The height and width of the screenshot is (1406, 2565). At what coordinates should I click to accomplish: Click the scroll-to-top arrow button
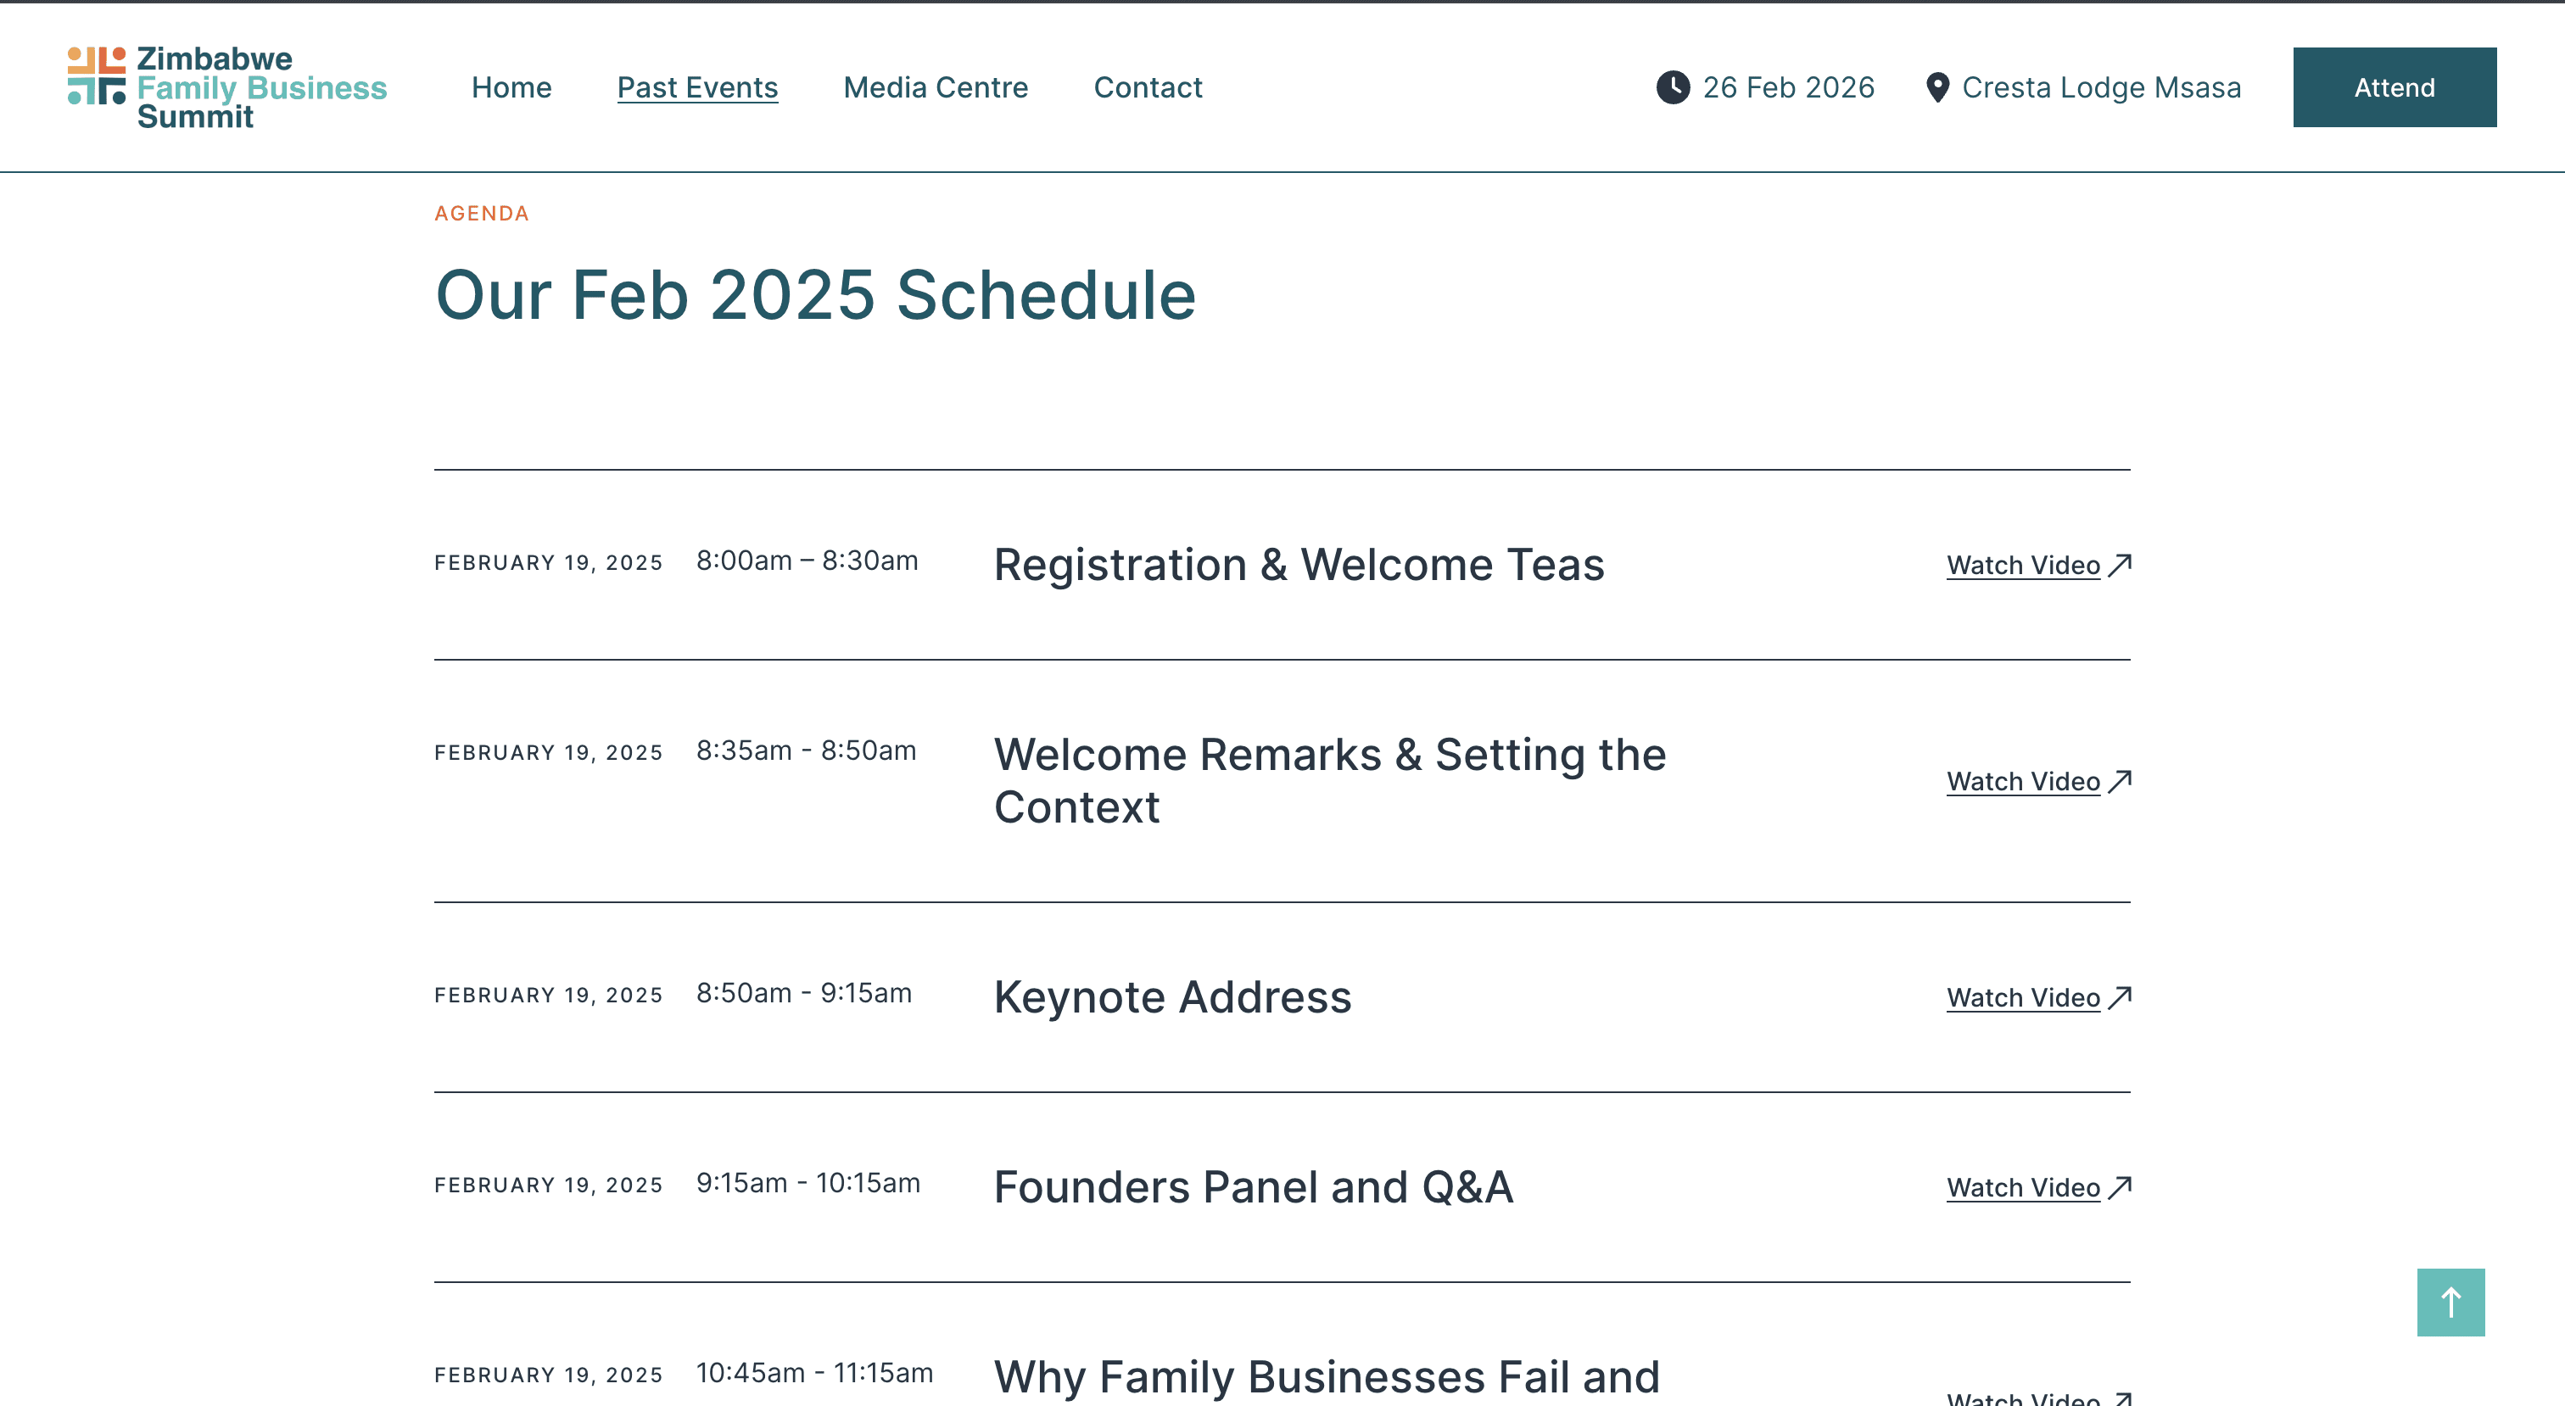[2450, 1302]
